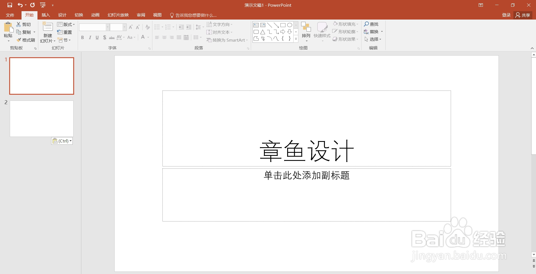Add or remove columns icon
The height and width of the screenshot is (274, 536).
[x=197, y=37]
